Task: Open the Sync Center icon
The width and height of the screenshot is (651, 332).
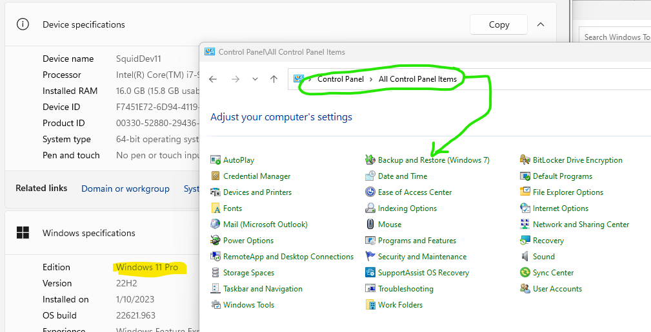Action: [525, 273]
